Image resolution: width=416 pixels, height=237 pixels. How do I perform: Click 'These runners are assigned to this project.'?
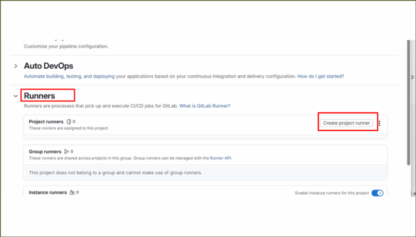pyautogui.click(x=69, y=128)
